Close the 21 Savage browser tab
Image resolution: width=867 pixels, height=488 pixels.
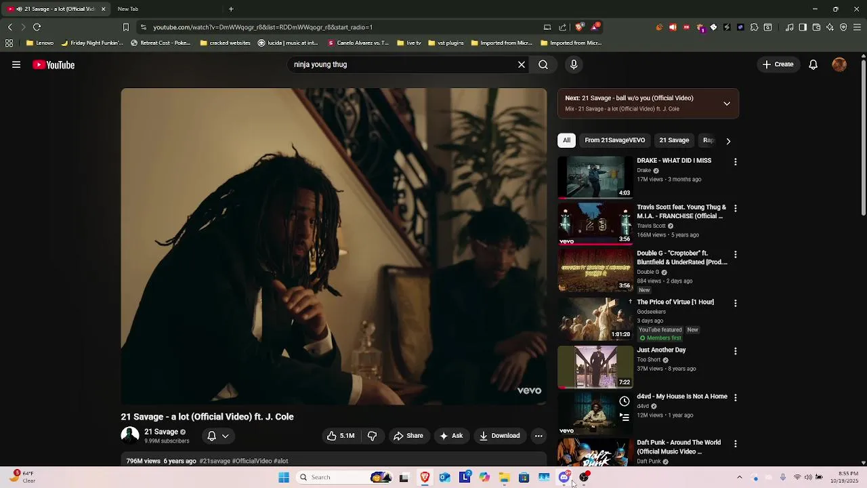pos(103,9)
